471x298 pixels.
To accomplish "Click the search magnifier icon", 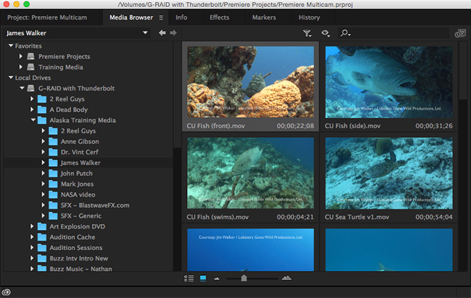I will (345, 33).
